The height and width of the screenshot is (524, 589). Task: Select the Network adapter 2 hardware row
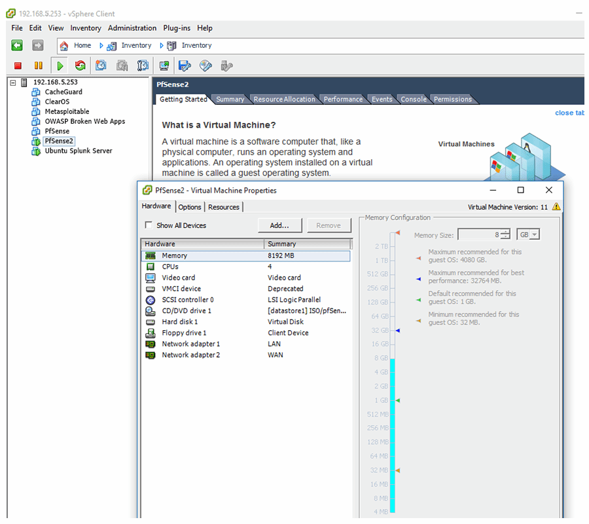(246, 355)
